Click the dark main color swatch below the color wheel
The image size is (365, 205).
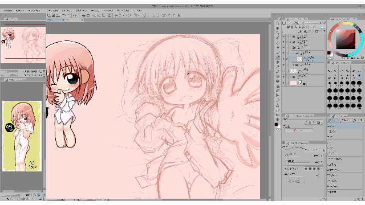click(x=329, y=53)
